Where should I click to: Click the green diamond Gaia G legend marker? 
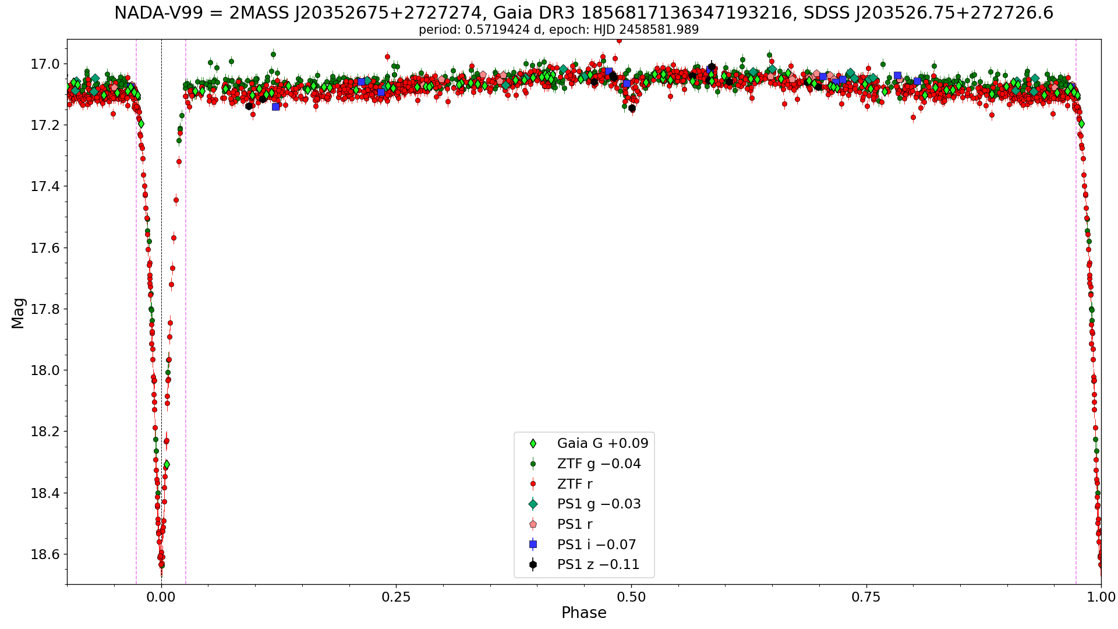click(x=533, y=444)
